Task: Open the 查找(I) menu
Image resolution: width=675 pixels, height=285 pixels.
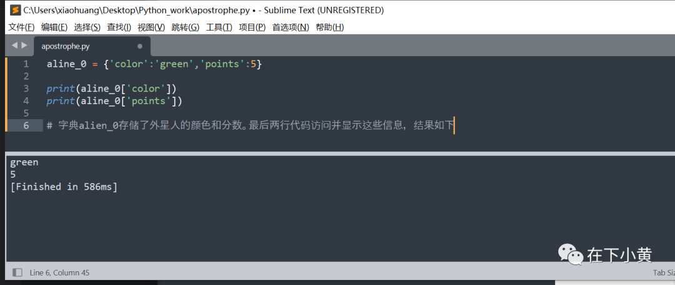Action: point(119,27)
